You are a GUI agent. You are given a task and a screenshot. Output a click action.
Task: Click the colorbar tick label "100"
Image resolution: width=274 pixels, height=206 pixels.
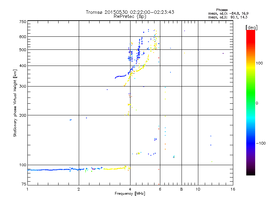point(259,63)
